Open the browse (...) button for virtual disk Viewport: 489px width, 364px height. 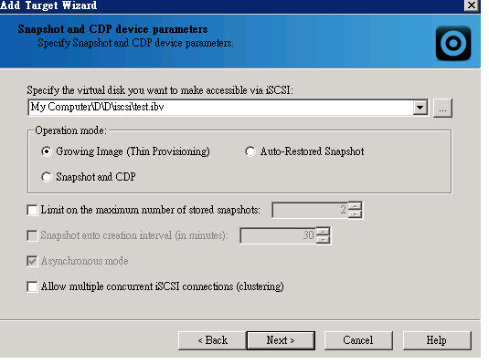pos(442,108)
